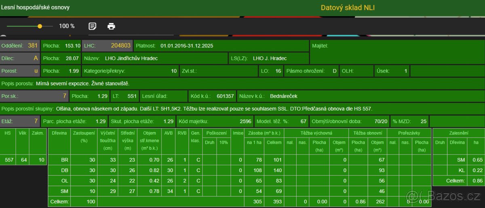Select the BR tree species row
Viewport: 485px width, 208px height.
coord(65,160)
